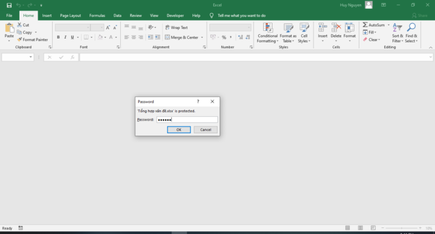The width and height of the screenshot is (435, 234).
Task: Open the Sort & Filter menu
Action: pos(397,33)
